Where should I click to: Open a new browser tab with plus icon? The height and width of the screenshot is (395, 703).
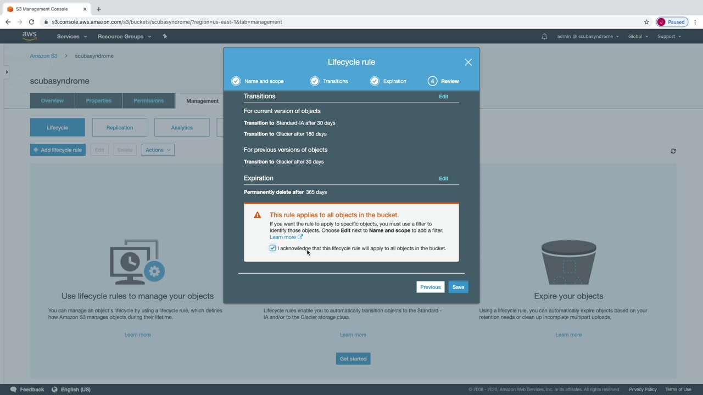[x=99, y=9]
